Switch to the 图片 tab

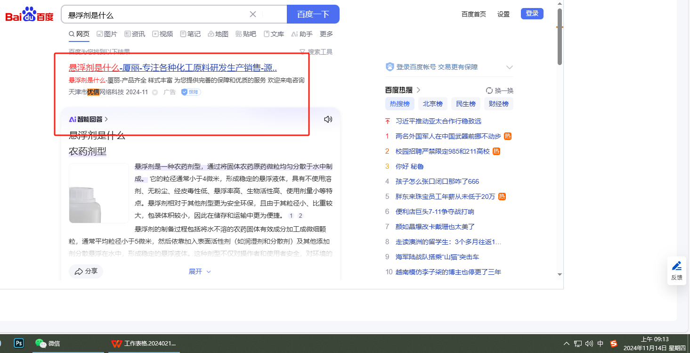click(x=107, y=34)
